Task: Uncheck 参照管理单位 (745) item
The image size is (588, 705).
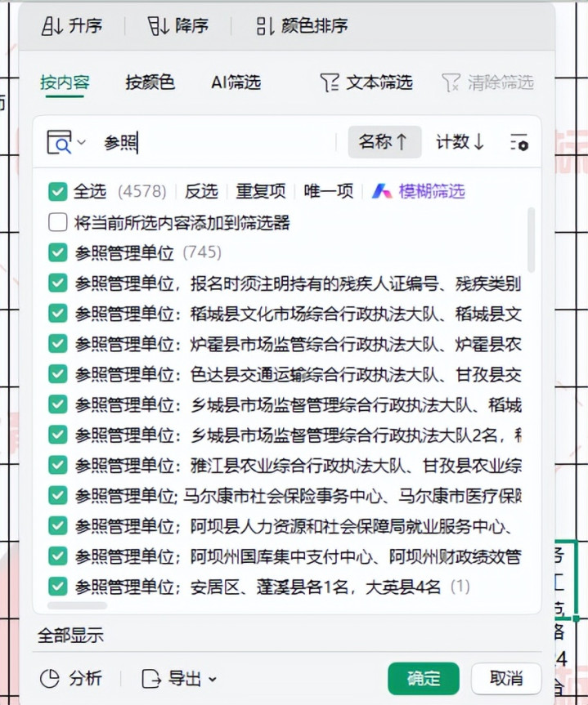Action: pyautogui.click(x=57, y=252)
